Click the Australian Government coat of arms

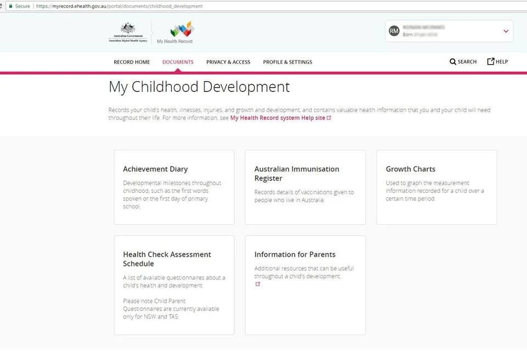[127, 30]
